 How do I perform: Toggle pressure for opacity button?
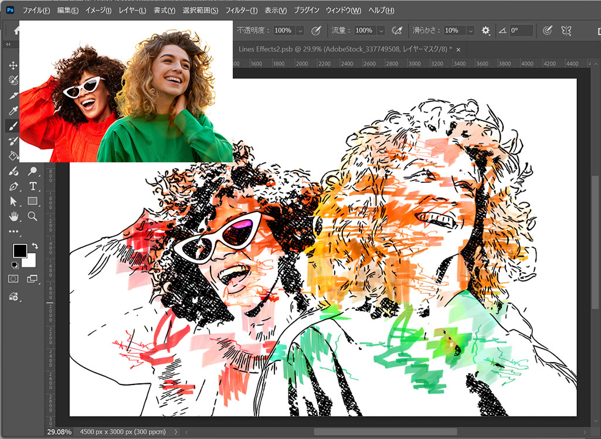[x=316, y=30]
